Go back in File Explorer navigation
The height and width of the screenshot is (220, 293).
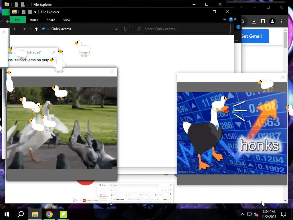pos(15,29)
